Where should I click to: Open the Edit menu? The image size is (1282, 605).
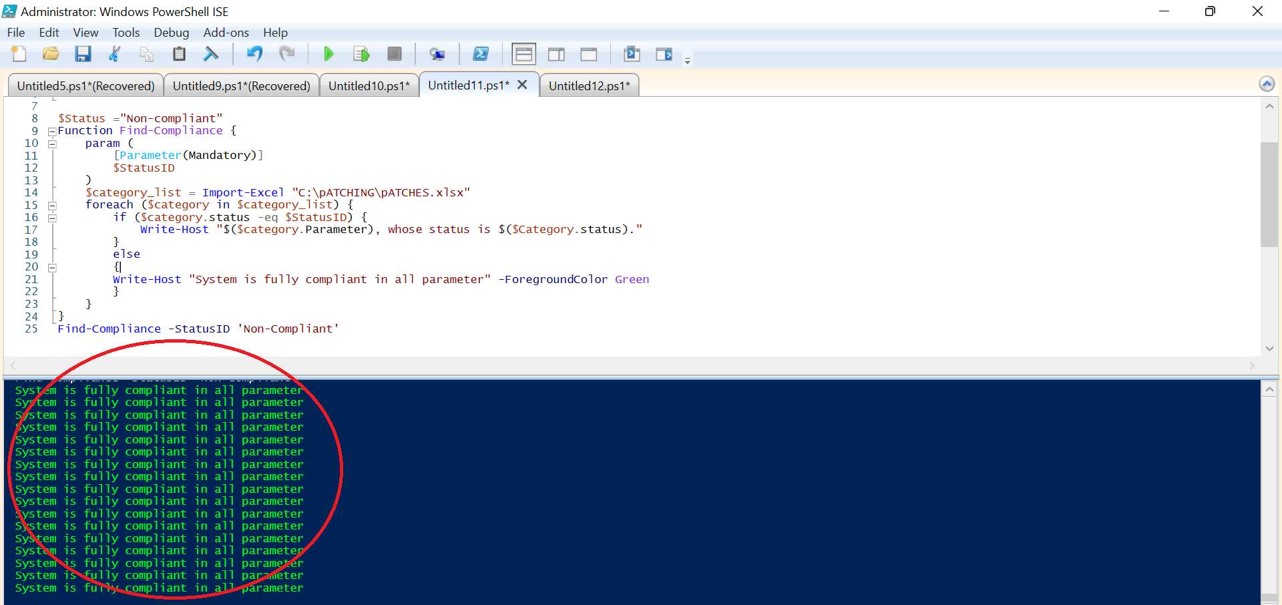[x=49, y=33]
